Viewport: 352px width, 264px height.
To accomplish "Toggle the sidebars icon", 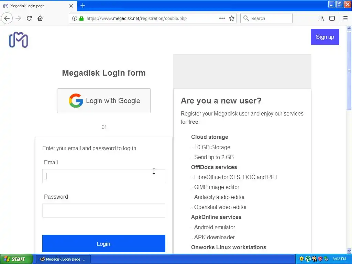I will tap(332, 18).
